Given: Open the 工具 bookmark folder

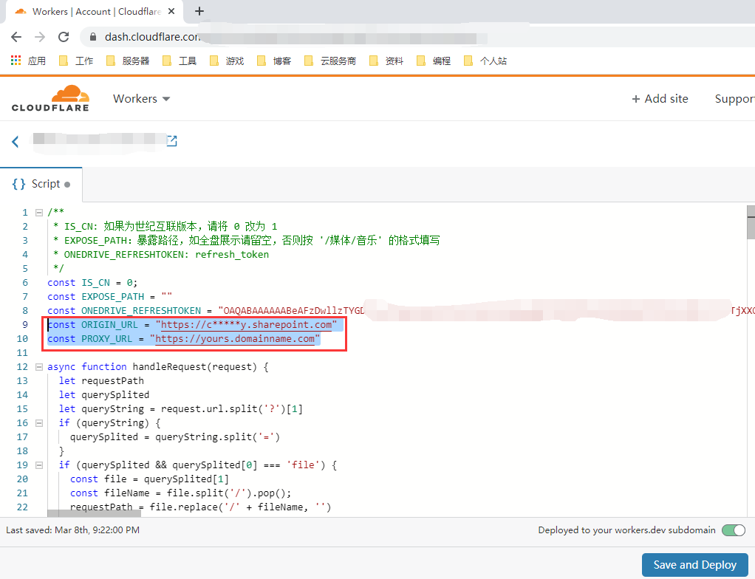Looking at the screenshot, I should [x=180, y=61].
